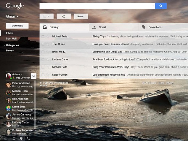Image resolution: width=188 pixels, height=141 pixels.
Task: Open the toolbar More dropdown
Action: click(x=81, y=16)
